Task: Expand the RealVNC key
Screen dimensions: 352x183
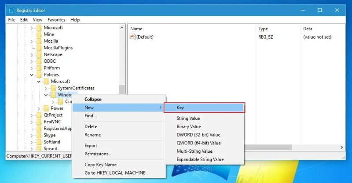Action: 32,122
